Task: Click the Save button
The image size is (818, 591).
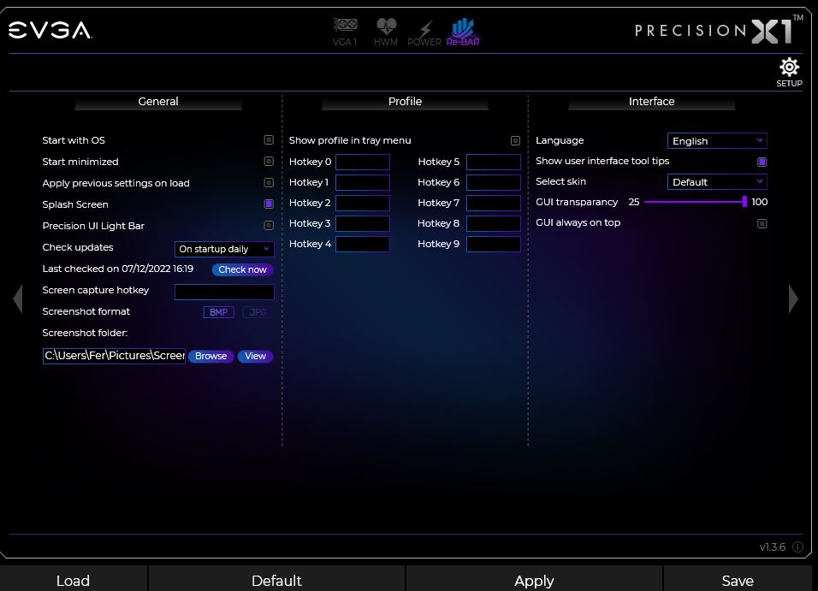Action: coord(738,580)
